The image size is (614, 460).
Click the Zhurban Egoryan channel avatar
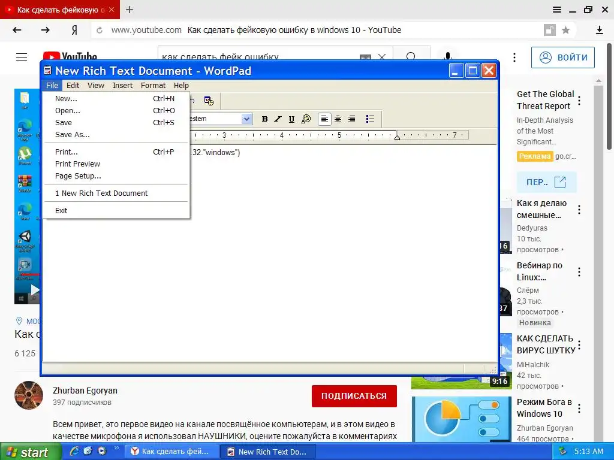[x=29, y=395]
